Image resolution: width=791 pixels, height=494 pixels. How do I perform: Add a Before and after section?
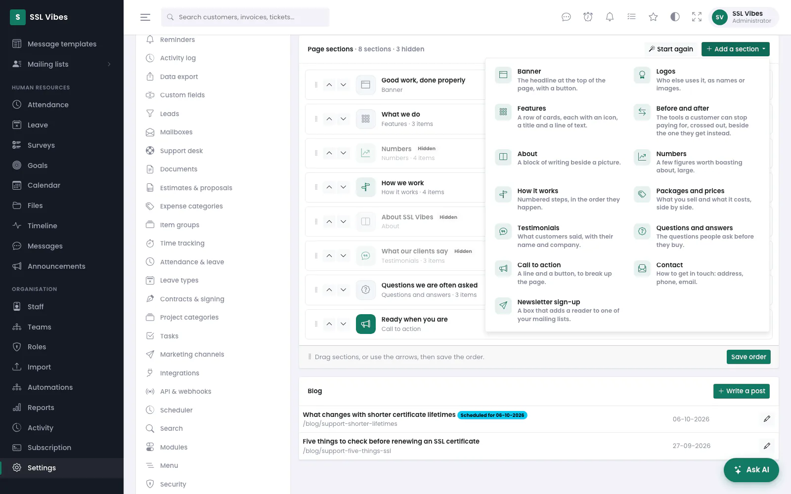click(x=698, y=121)
